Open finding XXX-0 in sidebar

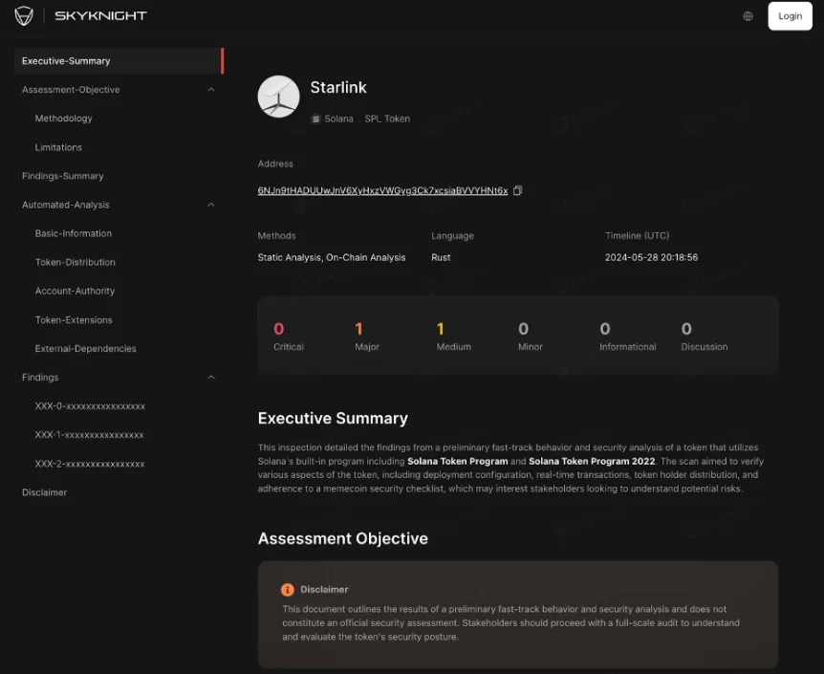click(90, 406)
